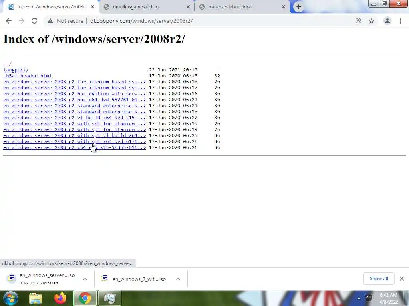Screen dimensions: 409x306
Task: Open a new tab with the plus button
Action: pos(299,7)
